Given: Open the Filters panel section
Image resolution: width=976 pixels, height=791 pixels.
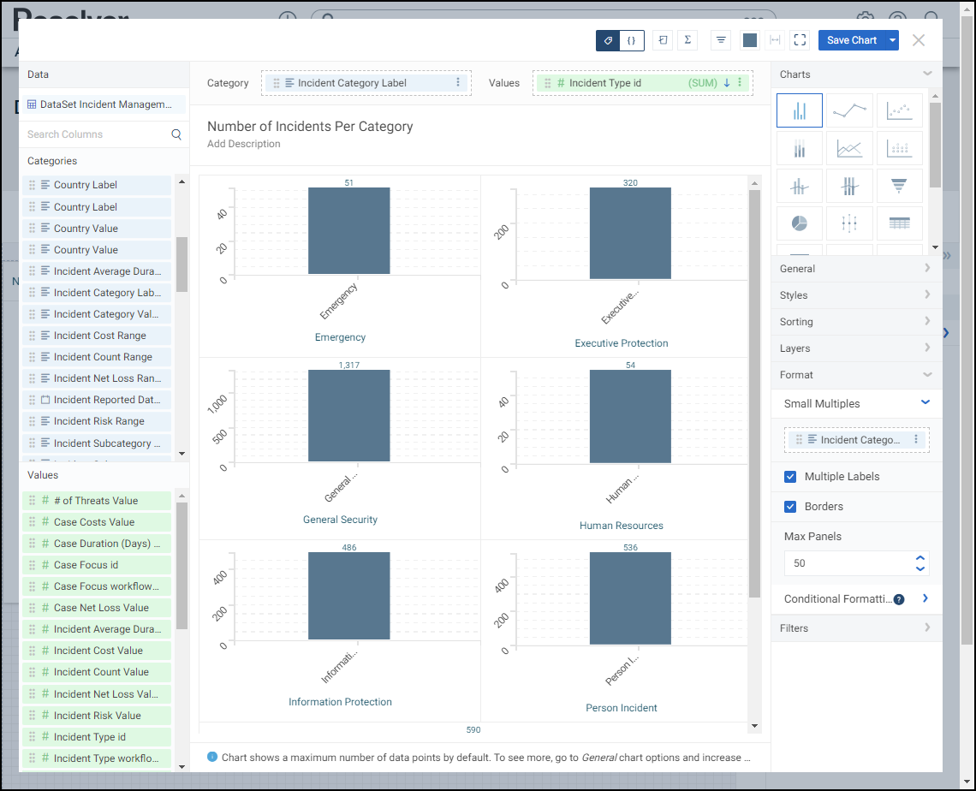Looking at the screenshot, I should click(x=856, y=628).
